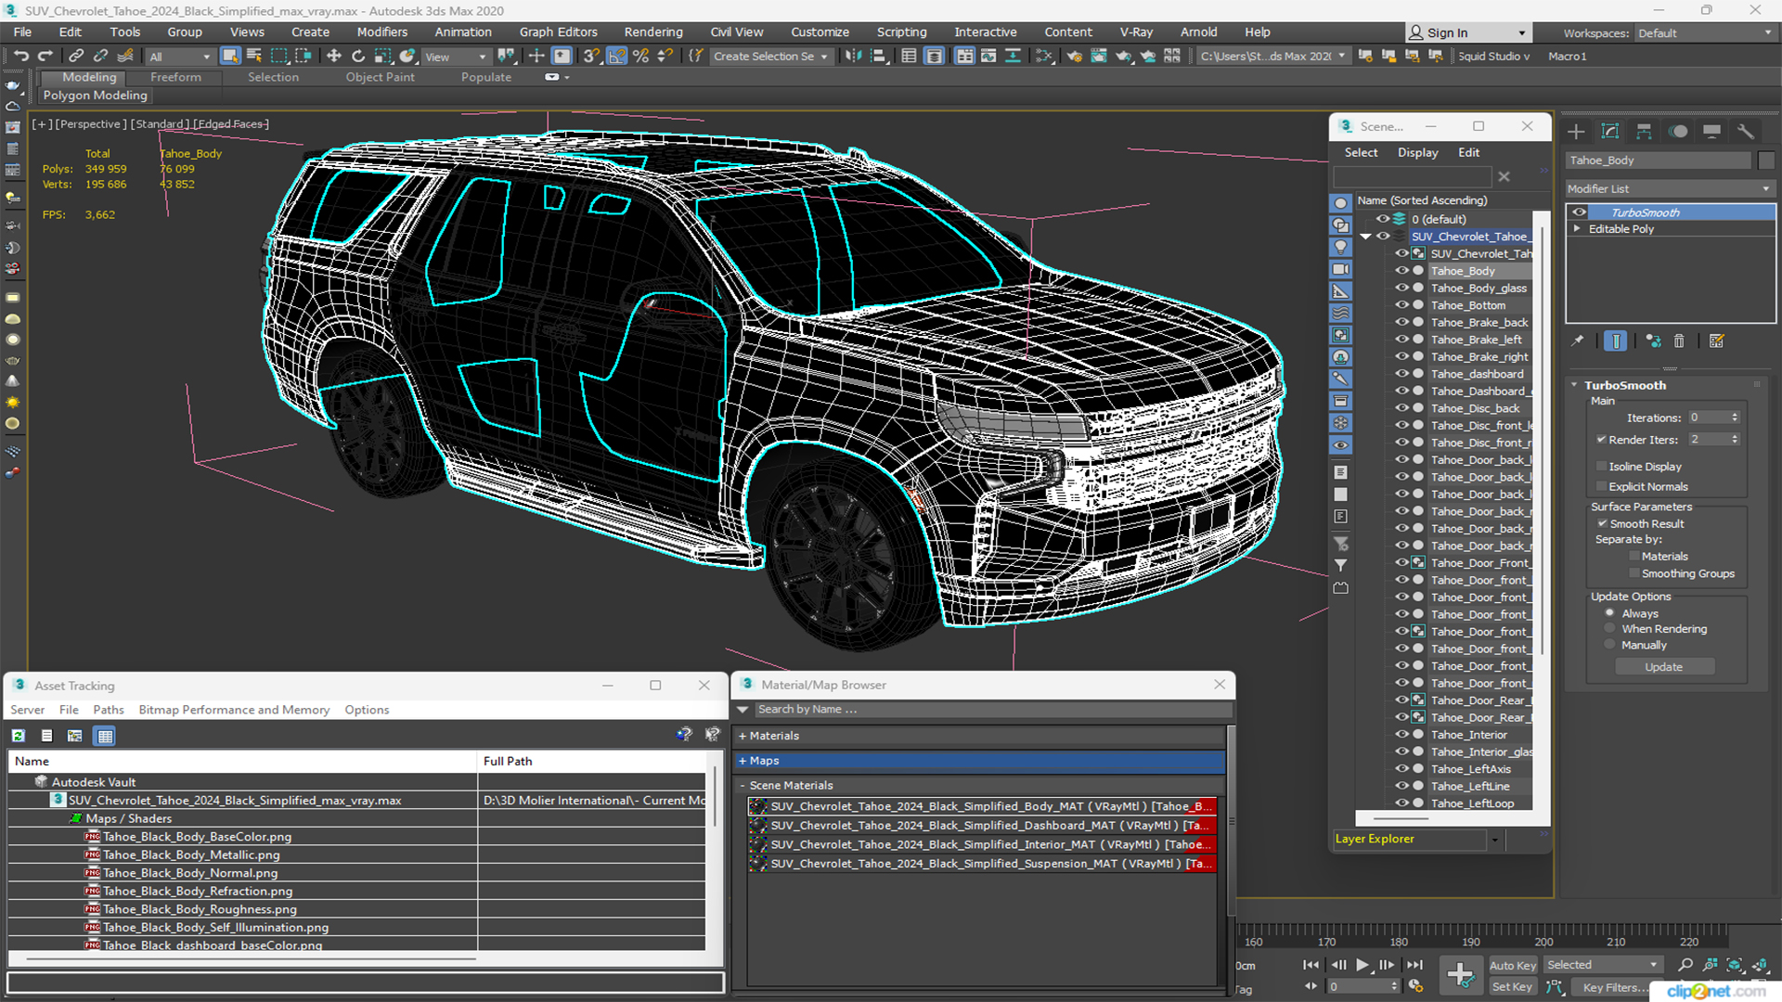Screen dimensions: 1782x1002
Task: Click the Update button in TurboSmooth
Action: [x=1664, y=667]
